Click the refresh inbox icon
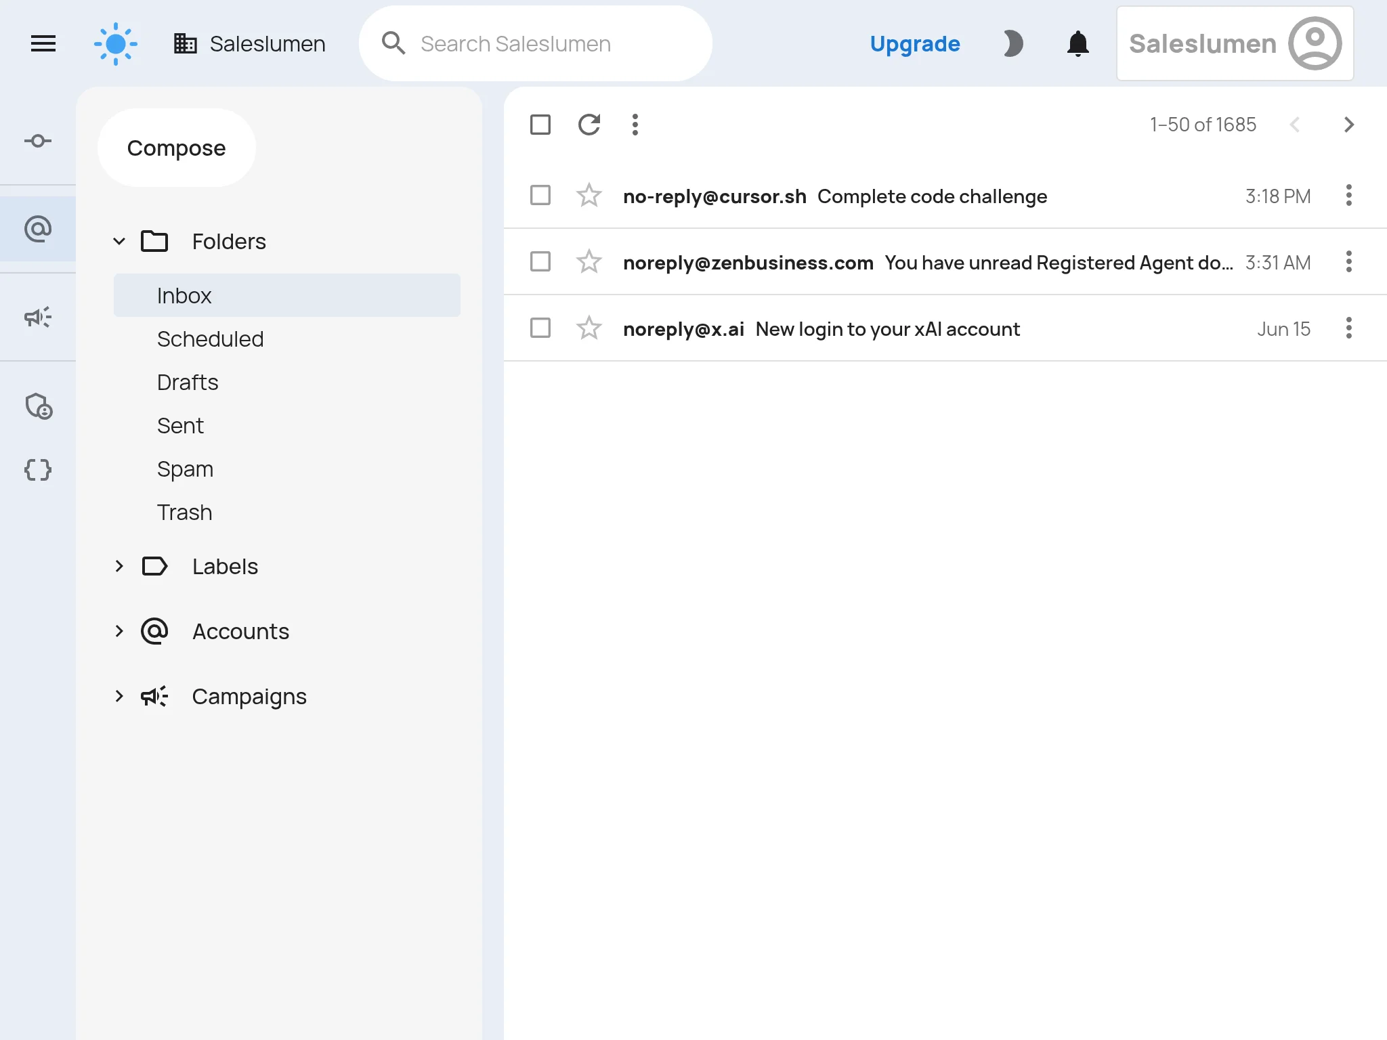This screenshot has width=1387, height=1040. click(x=589, y=125)
